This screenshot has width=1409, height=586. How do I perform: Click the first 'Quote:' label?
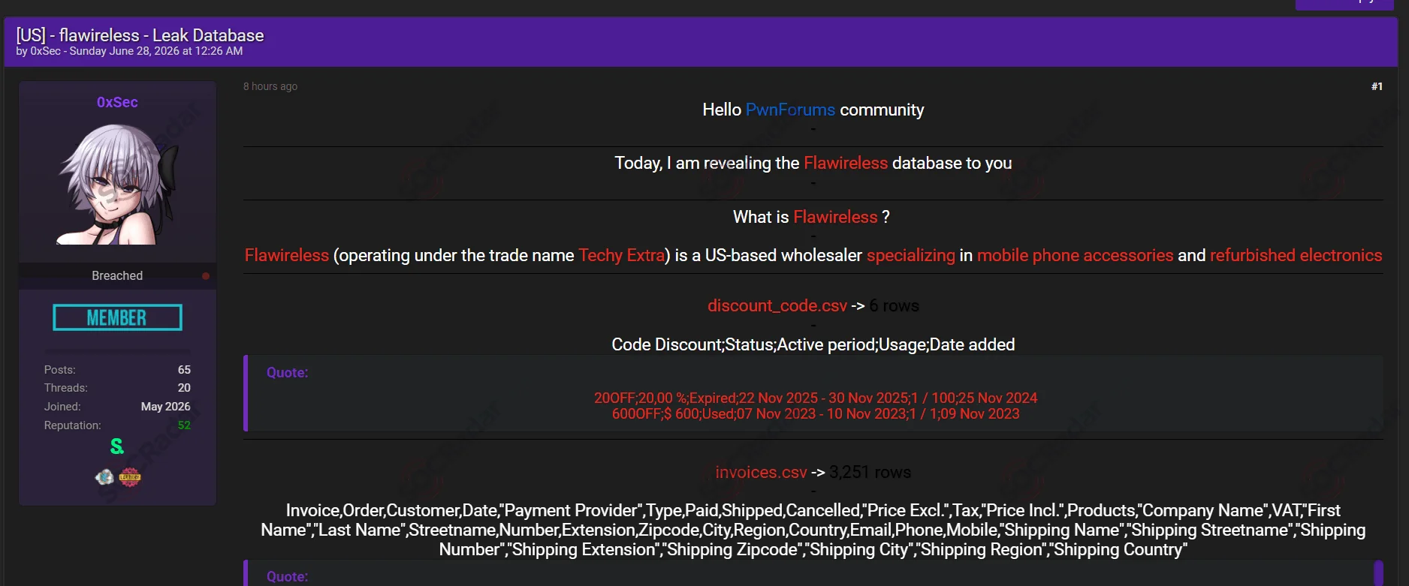click(288, 372)
